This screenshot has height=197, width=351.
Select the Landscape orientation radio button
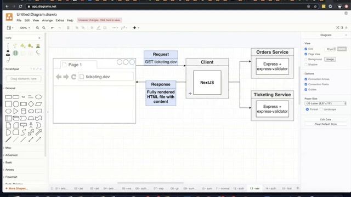click(x=321, y=109)
